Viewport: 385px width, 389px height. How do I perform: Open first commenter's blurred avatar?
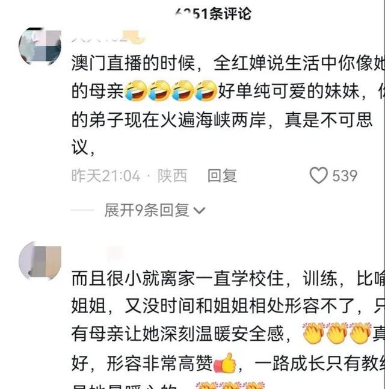[x=40, y=47]
